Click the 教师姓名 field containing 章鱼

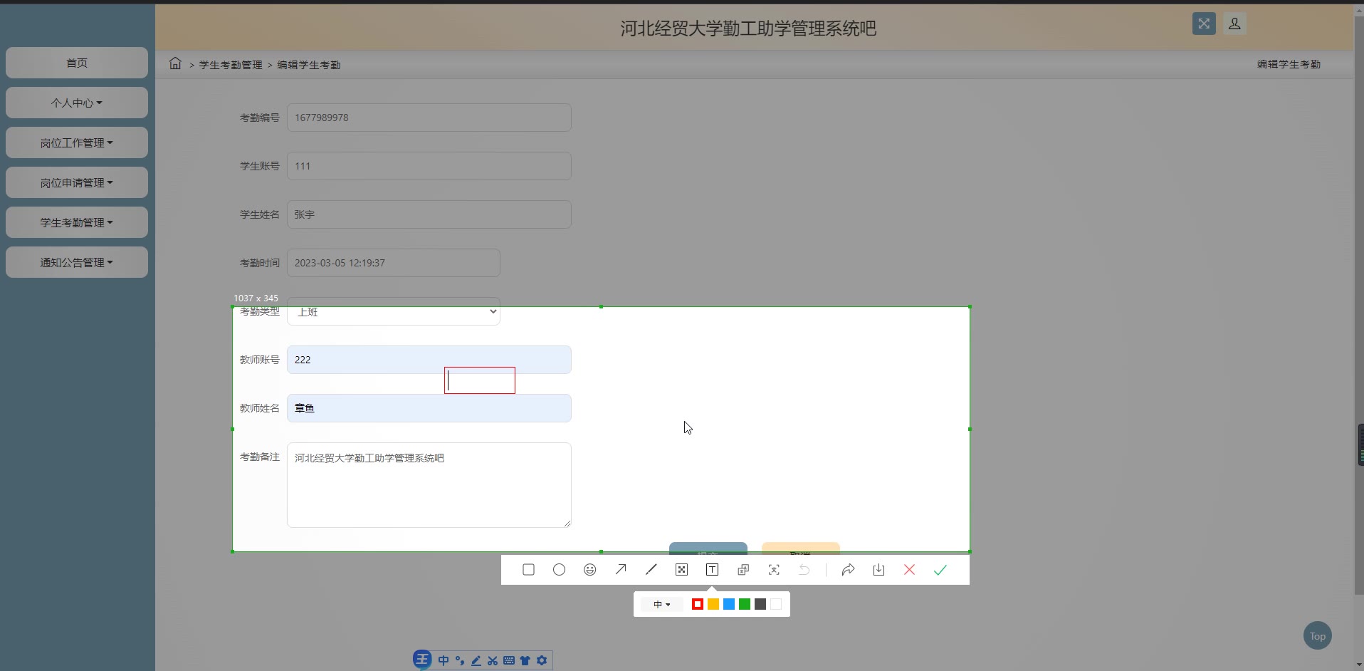coord(429,408)
